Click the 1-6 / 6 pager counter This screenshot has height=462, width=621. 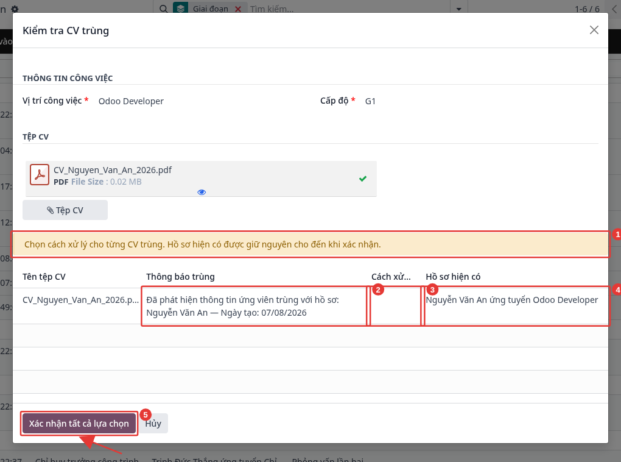tap(587, 9)
